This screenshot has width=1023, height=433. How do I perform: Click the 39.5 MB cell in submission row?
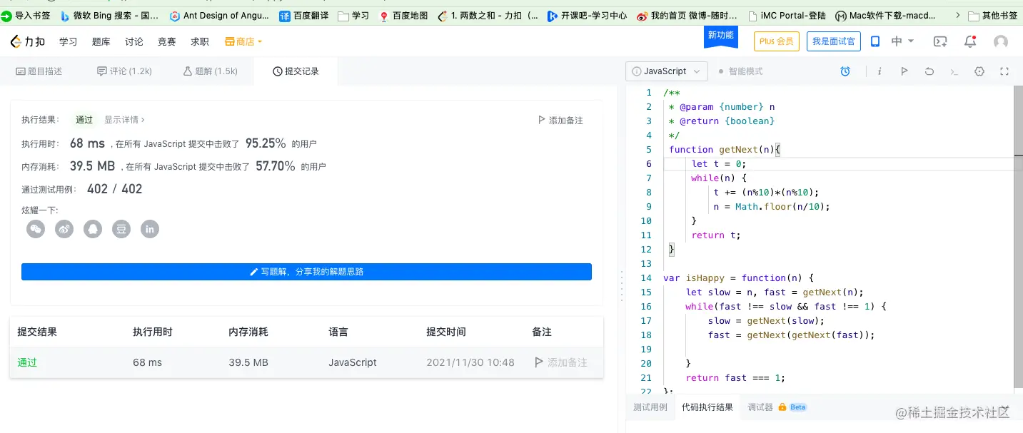[248, 362]
